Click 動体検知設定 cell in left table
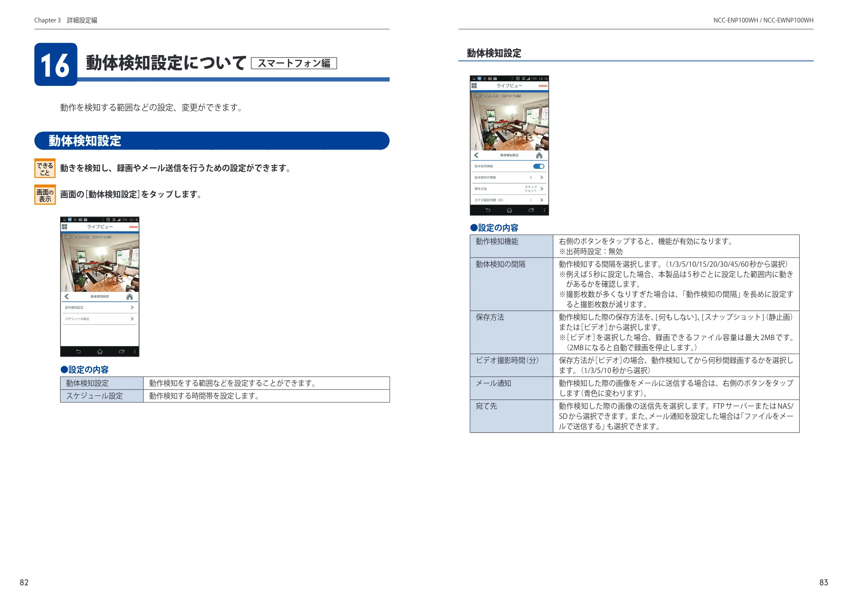Screen dimensions: 848x601 [x=102, y=383]
